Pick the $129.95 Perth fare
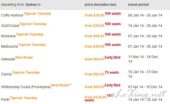Image resolution: width=170 pixels, height=104 pixels. pos(95,97)
